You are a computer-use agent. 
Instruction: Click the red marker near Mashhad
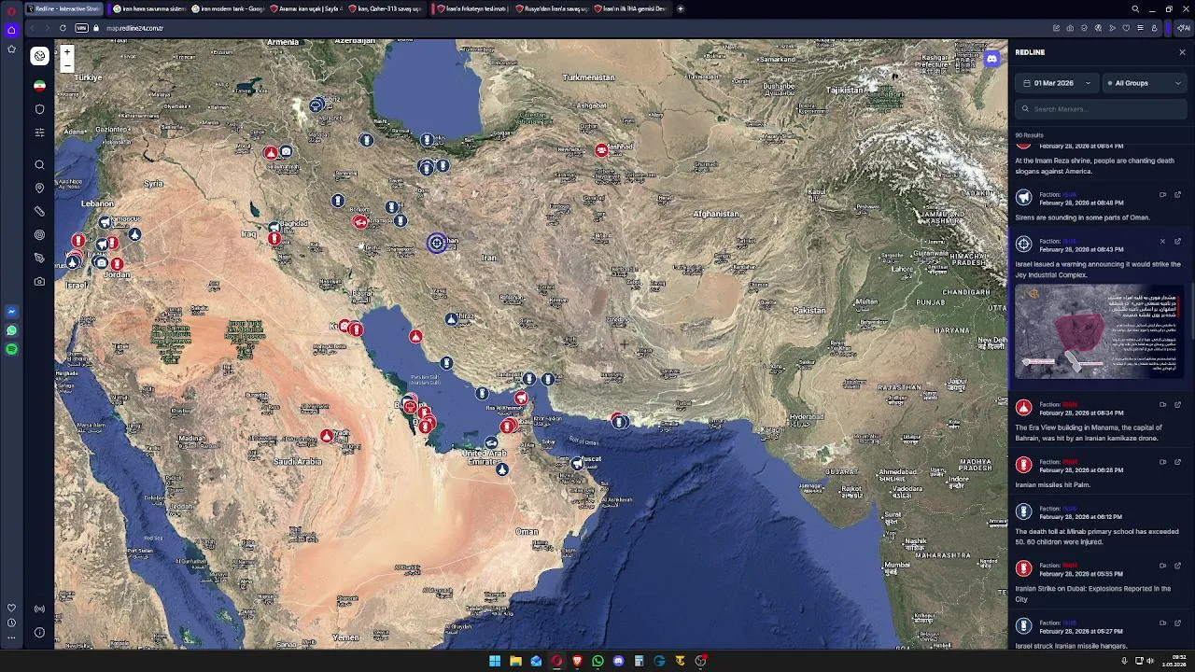pos(602,149)
